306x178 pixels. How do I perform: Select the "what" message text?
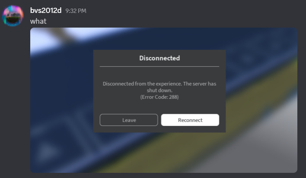coord(38,21)
